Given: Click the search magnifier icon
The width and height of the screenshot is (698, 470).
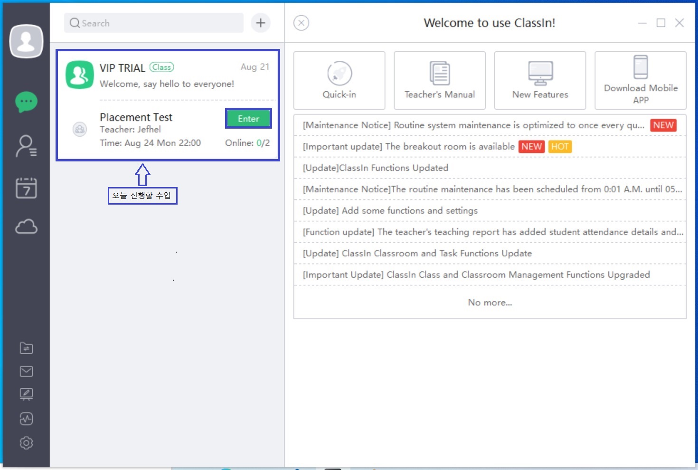Looking at the screenshot, I should pyautogui.click(x=75, y=23).
